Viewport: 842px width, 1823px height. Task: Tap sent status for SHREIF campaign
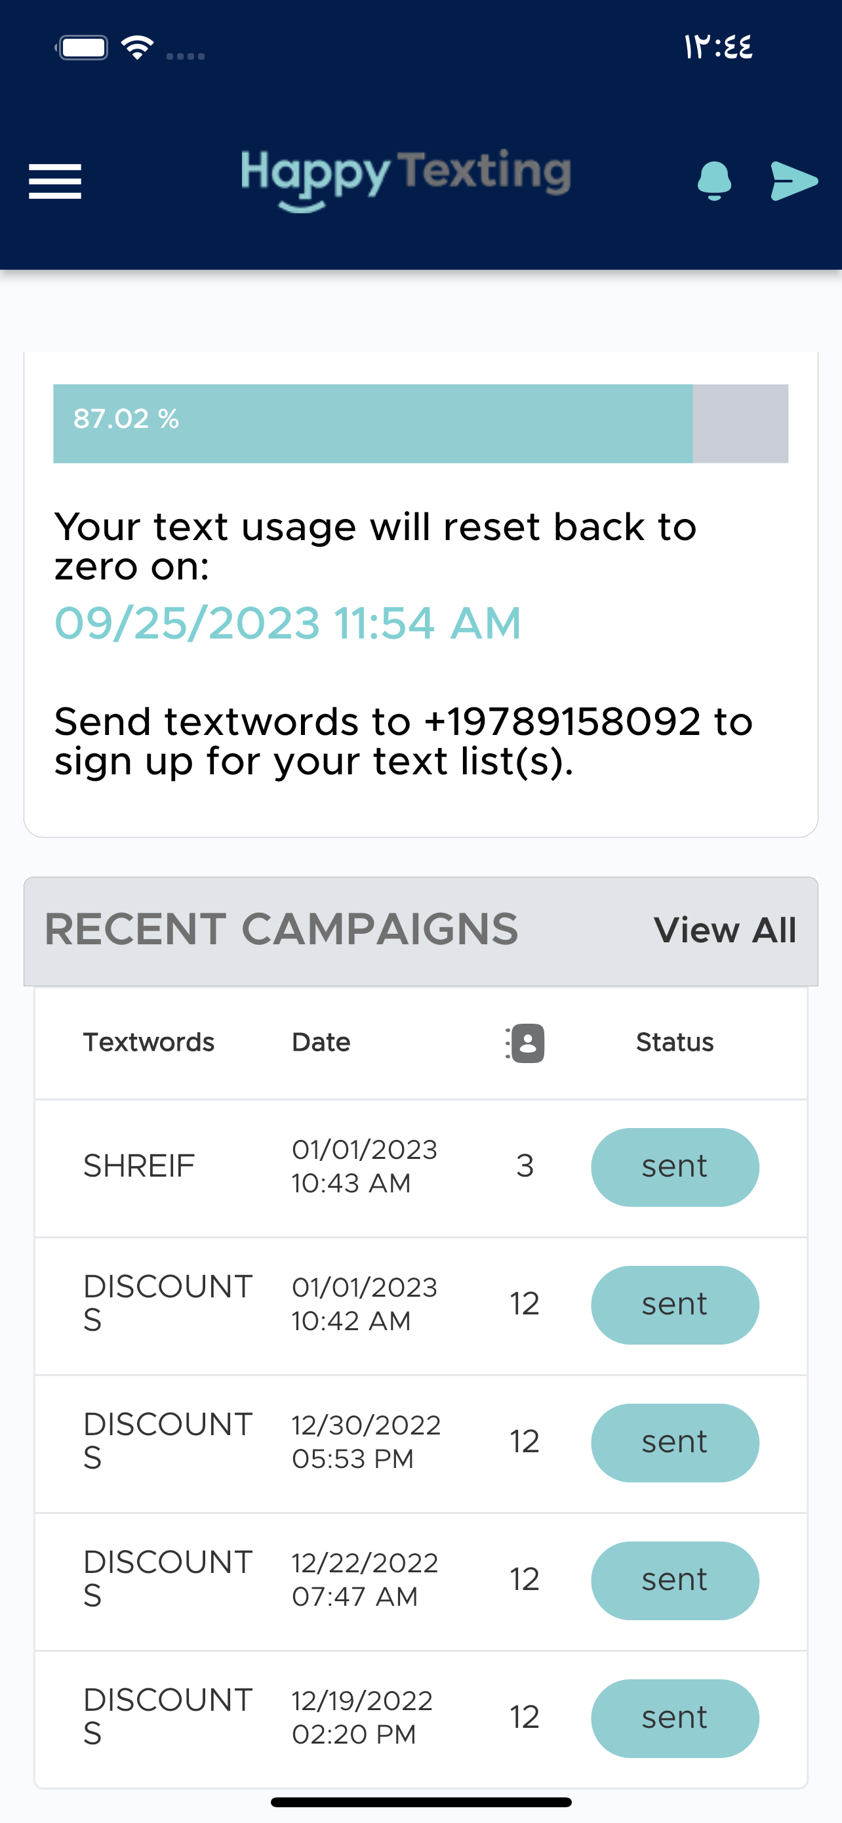point(674,1167)
